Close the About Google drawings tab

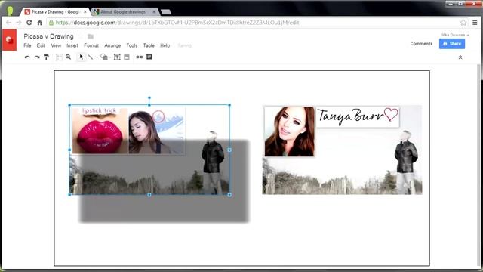click(x=154, y=12)
